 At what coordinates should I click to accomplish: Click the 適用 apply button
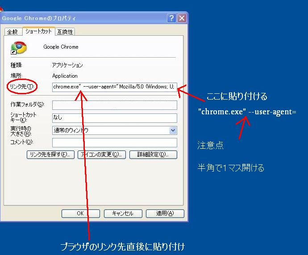(x=165, y=213)
